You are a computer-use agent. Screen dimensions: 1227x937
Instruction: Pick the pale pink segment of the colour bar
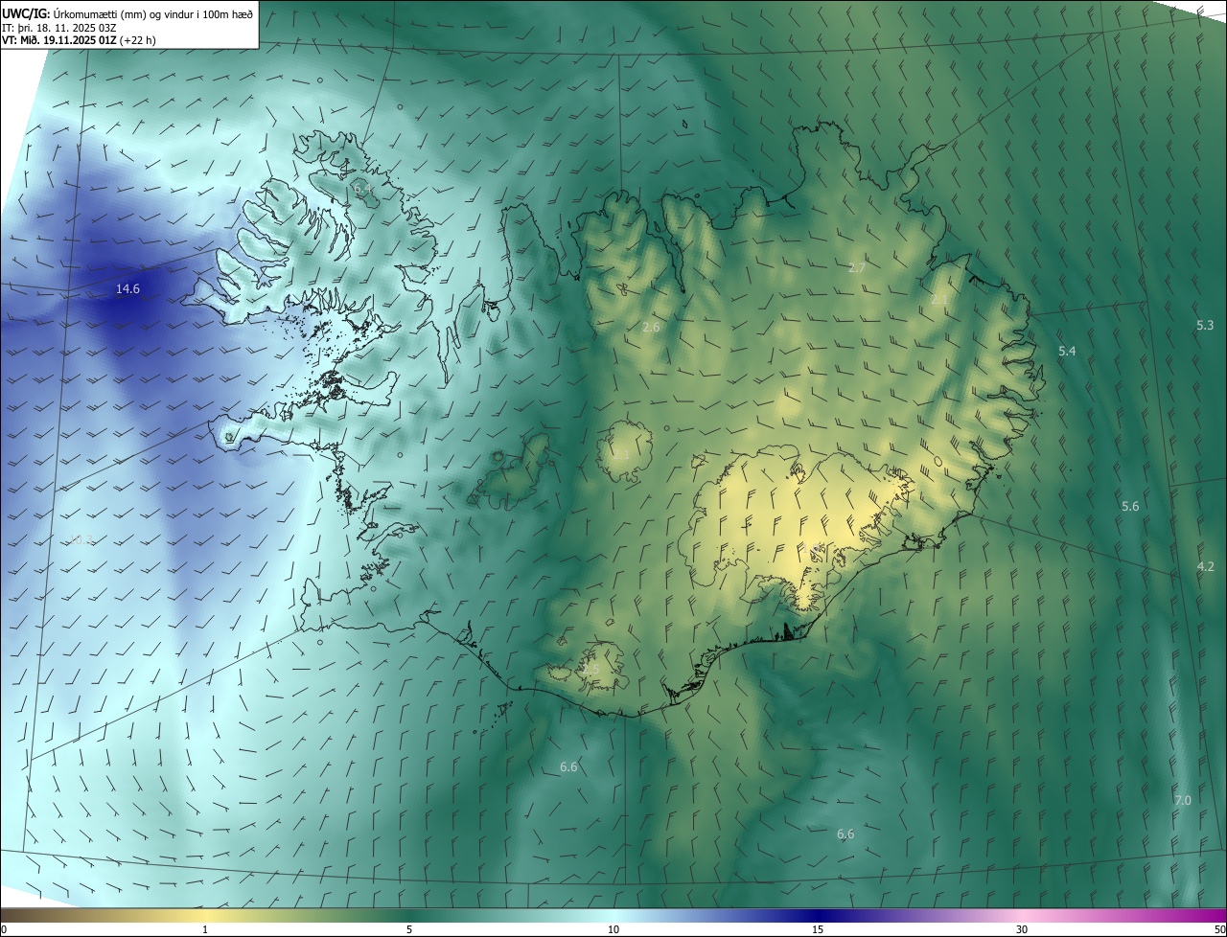click(1022, 915)
